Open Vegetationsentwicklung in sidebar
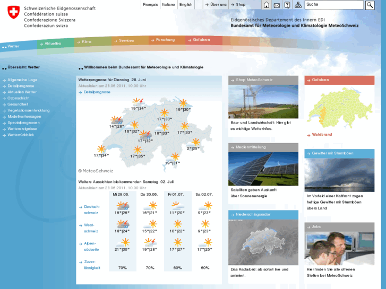 pyautogui.click(x=29, y=110)
